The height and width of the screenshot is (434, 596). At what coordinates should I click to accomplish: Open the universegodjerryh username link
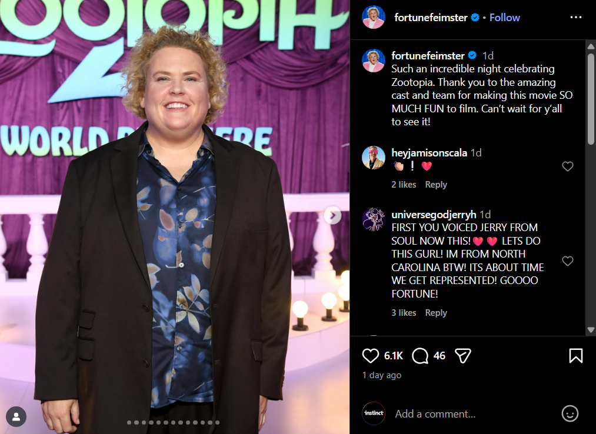pos(434,214)
